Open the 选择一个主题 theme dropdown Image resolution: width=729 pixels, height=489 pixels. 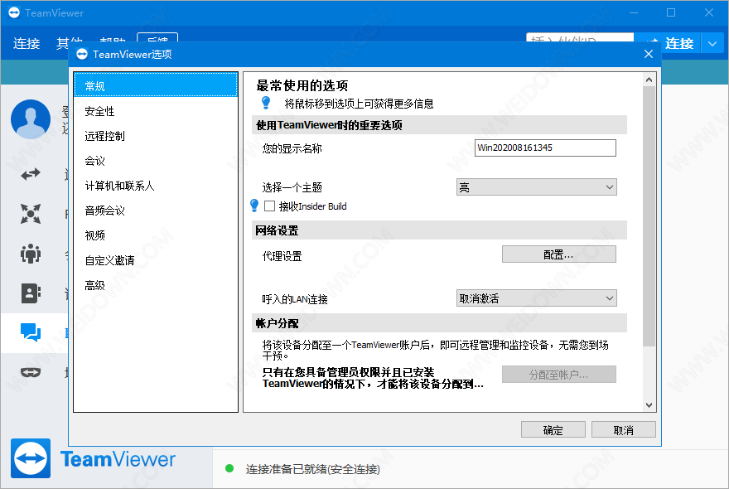[537, 187]
